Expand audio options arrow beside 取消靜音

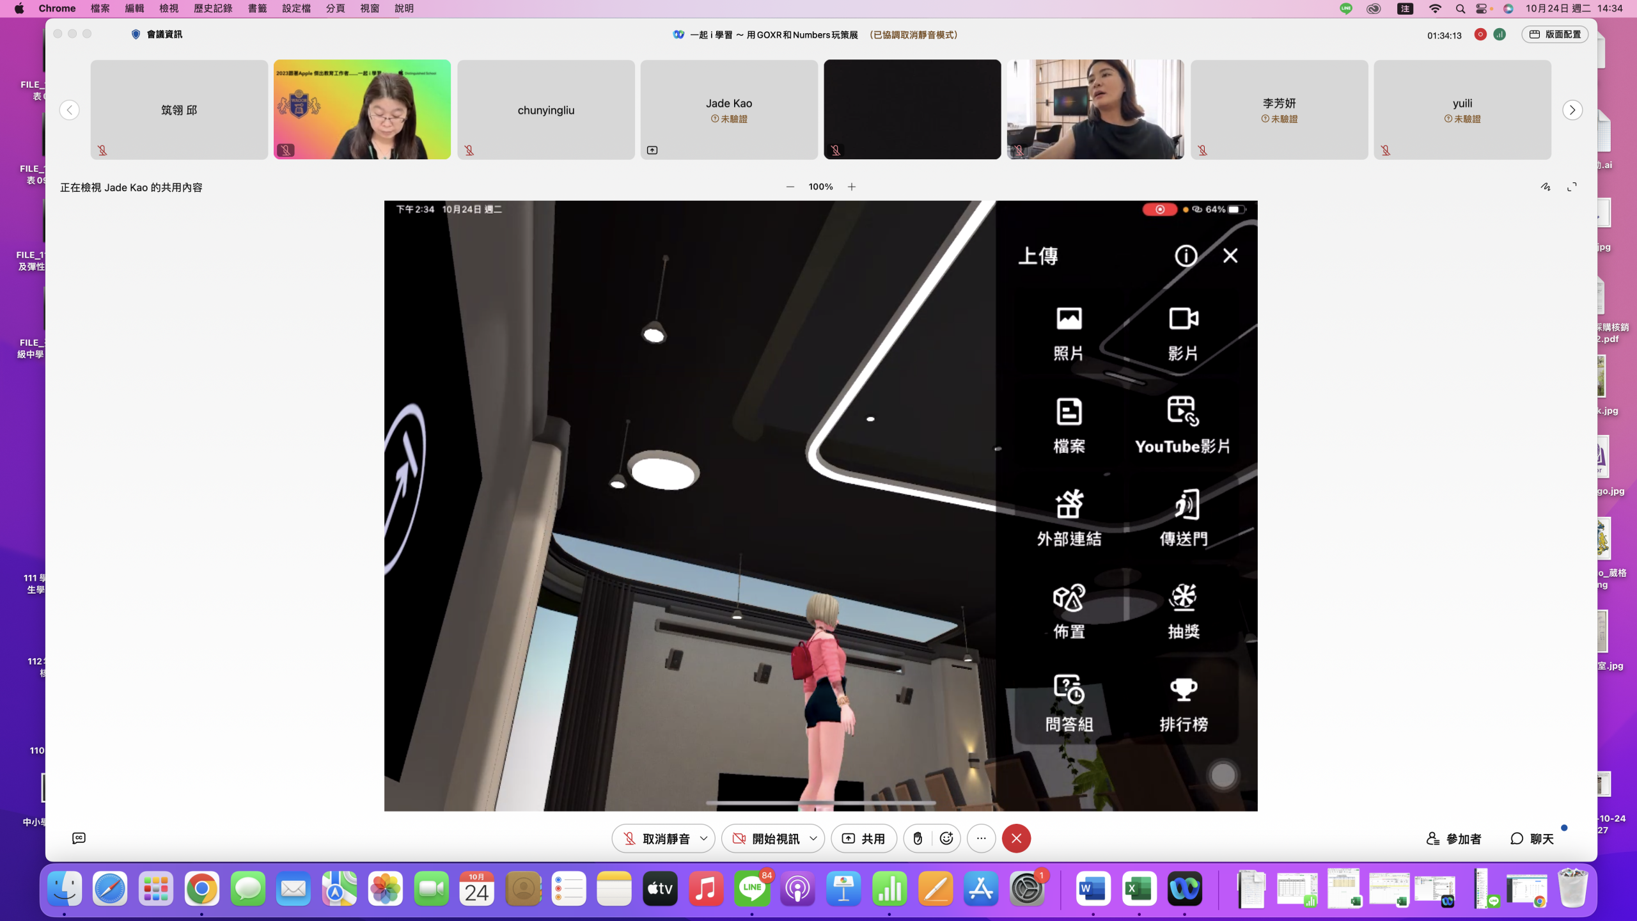tap(703, 838)
